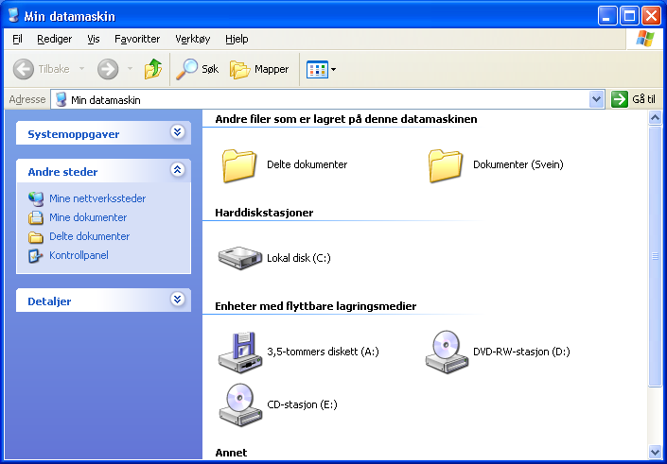Screen dimensions: 667x464
Task: Toggle the Mapper folders pane
Action: (x=259, y=69)
